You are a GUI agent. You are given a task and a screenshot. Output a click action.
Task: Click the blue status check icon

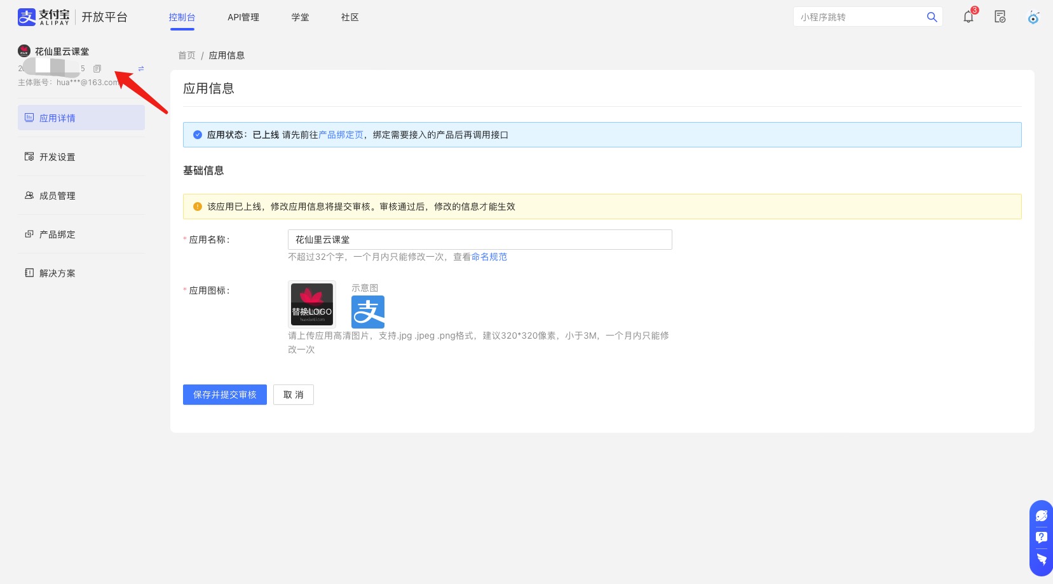(198, 135)
